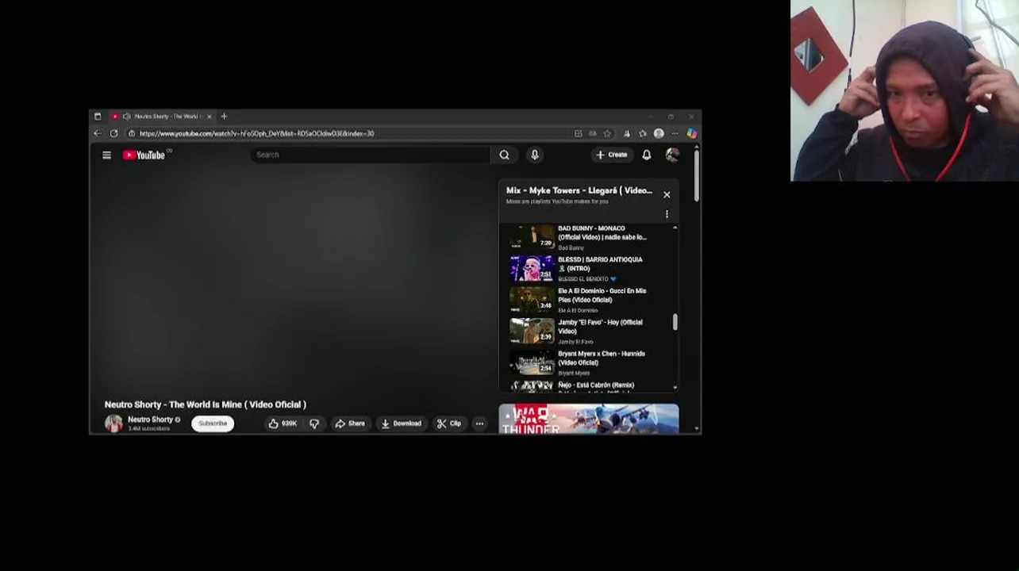Click the page vertical scrollbar

point(697,176)
